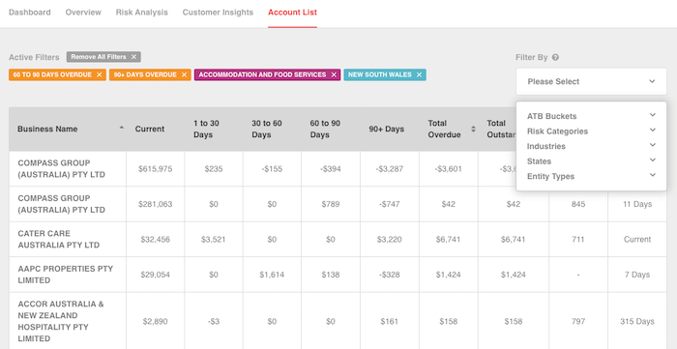This screenshot has height=349, width=677.
Task: Switch to the Overview tab
Action: 83,13
